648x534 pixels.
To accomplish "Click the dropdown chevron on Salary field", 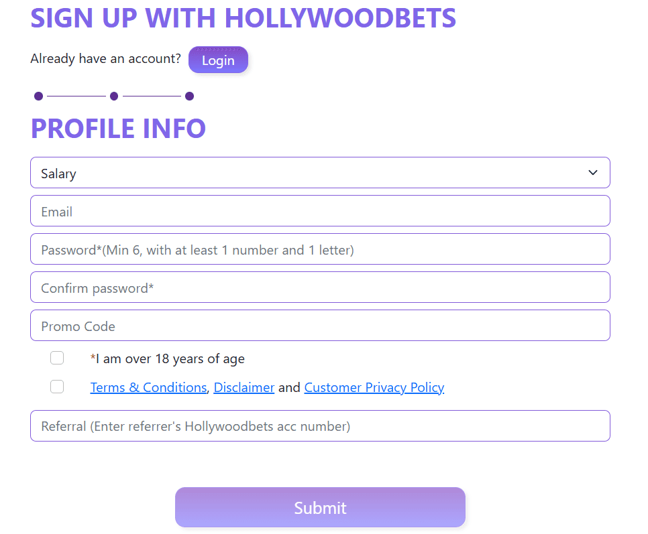I will tap(593, 172).
